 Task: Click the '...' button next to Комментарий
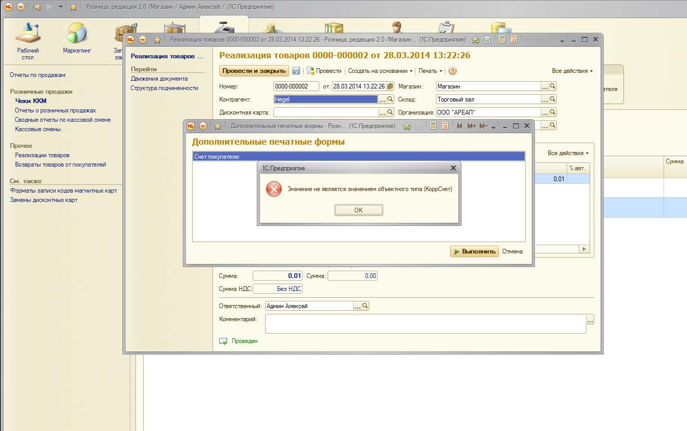coord(590,319)
